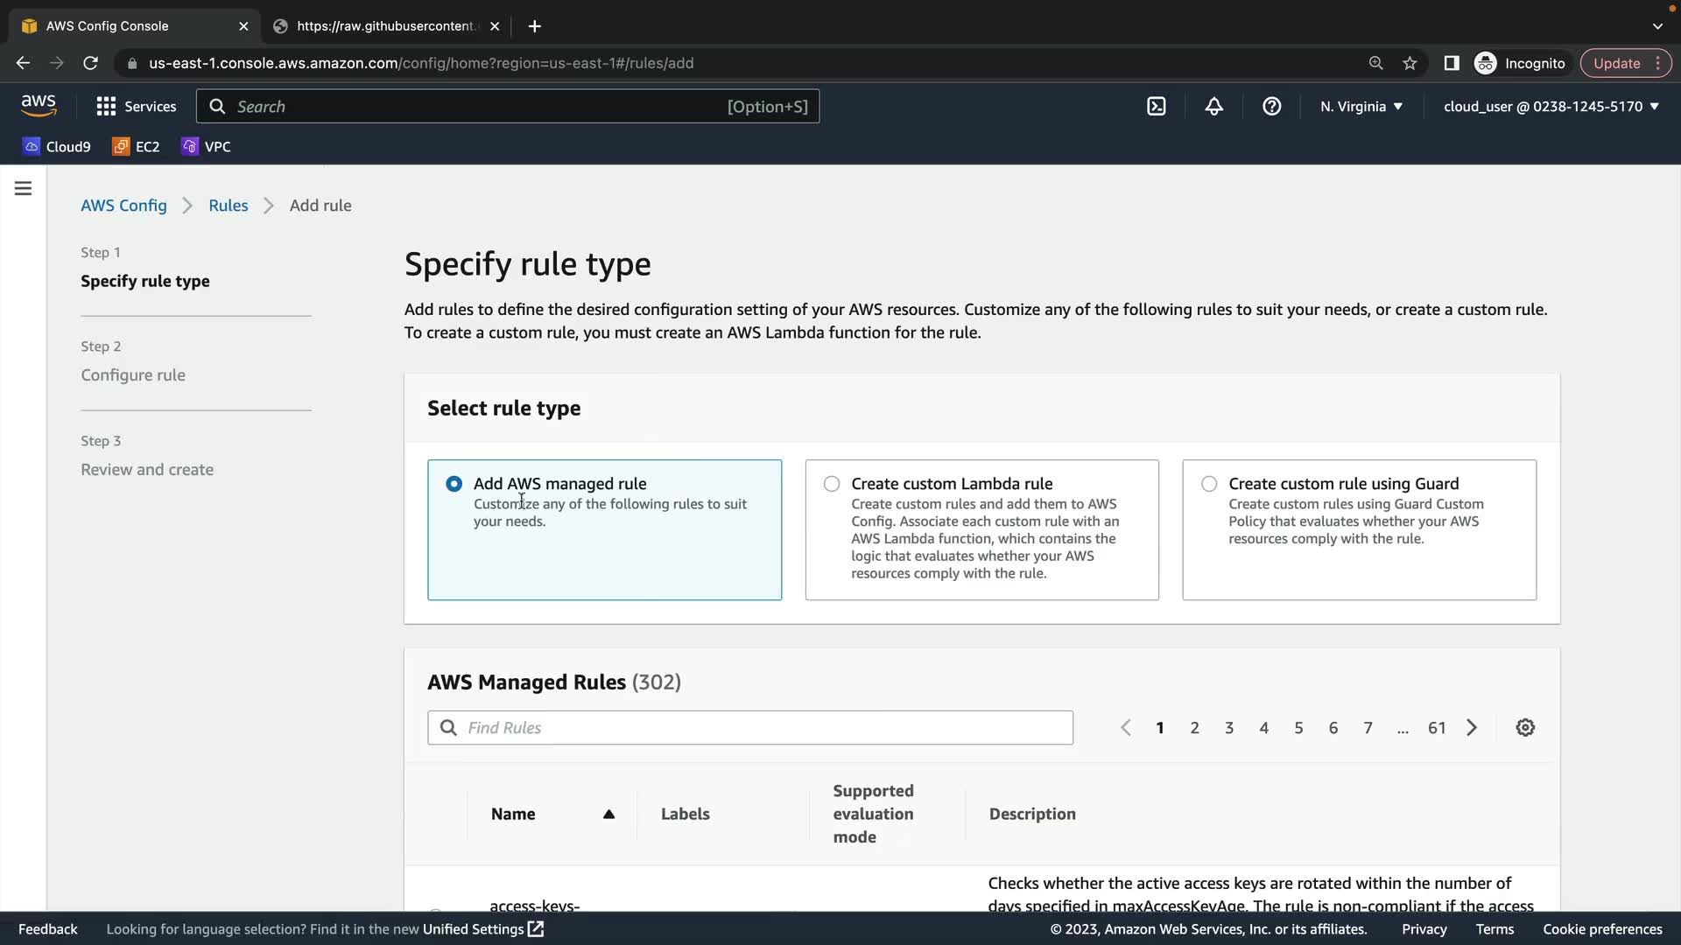Open the cloud_user account dropdown

[x=1551, y=107]
